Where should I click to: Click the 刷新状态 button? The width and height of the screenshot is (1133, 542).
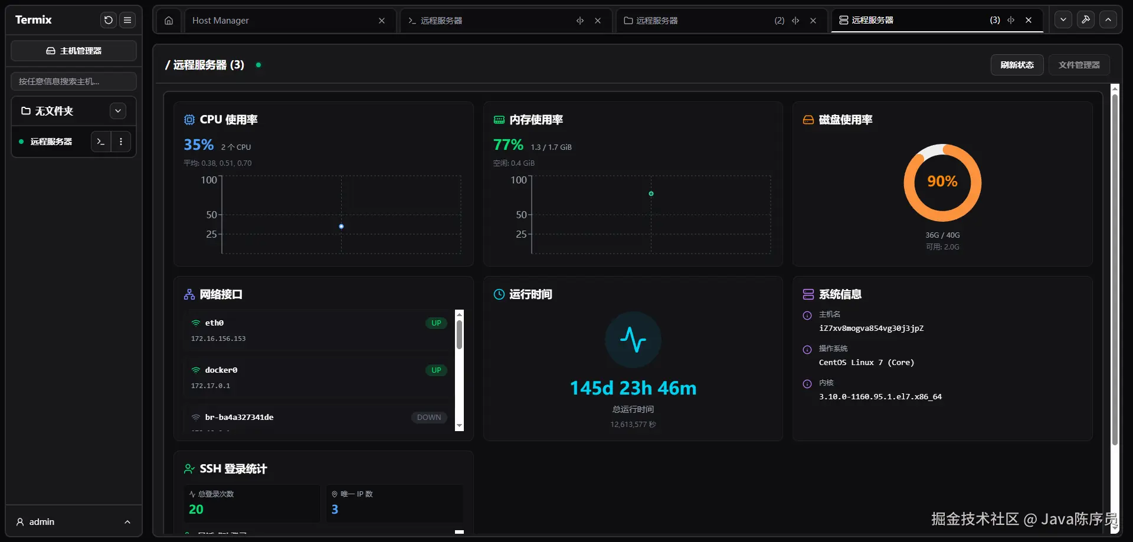[1017, 65]
